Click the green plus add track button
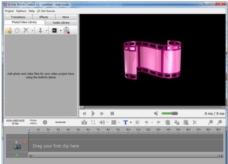Image resolution: width=228 pixels, height=164 pixels. (17, 155)
